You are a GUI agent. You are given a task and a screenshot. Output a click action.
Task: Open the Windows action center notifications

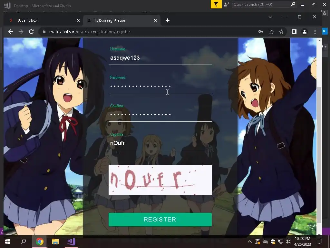[x=319, y=242]
